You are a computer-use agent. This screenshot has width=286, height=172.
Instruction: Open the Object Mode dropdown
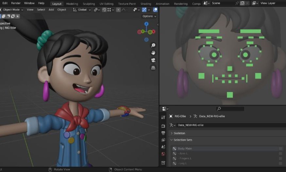[12, 10]
